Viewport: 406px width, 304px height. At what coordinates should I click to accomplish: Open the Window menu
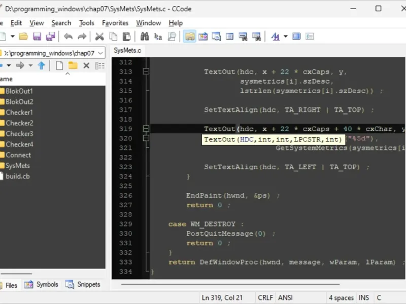[x=149, y=23]
